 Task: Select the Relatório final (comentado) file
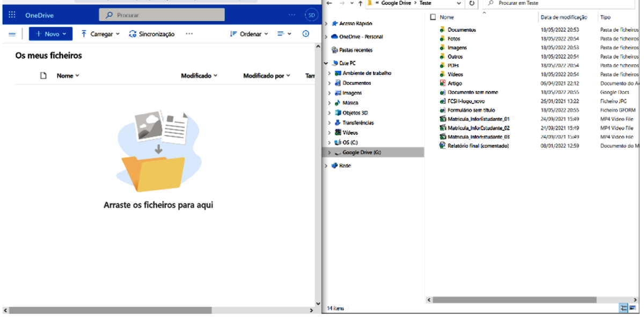click(x=478, y=146)
